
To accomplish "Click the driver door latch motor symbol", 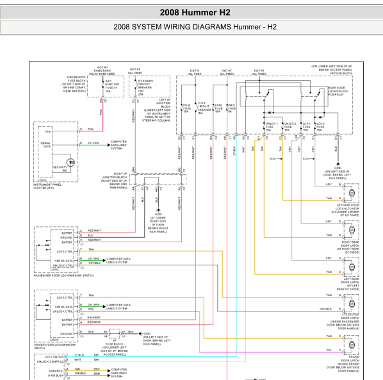I will [352, 345].
